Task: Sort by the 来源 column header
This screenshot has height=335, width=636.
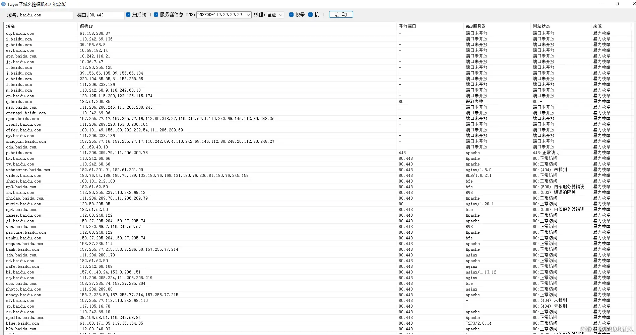Action: 611,26
